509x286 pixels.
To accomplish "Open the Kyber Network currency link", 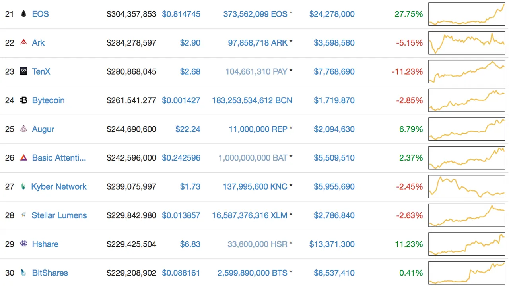I will point(59,186).
